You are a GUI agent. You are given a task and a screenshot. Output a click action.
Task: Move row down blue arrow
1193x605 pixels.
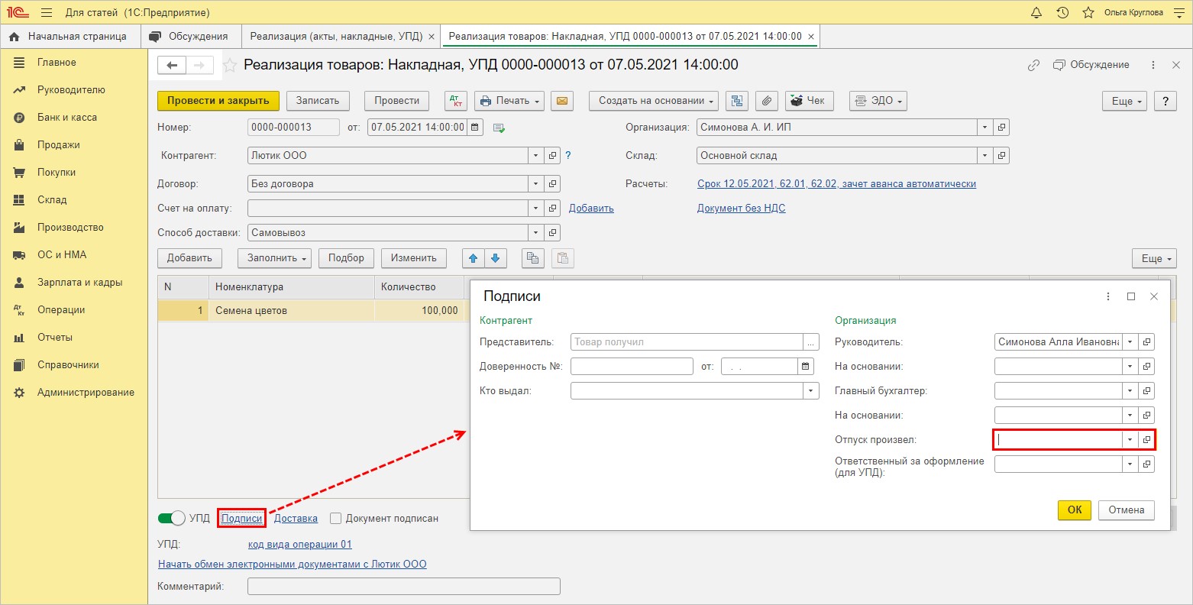(x=496, y=258)
